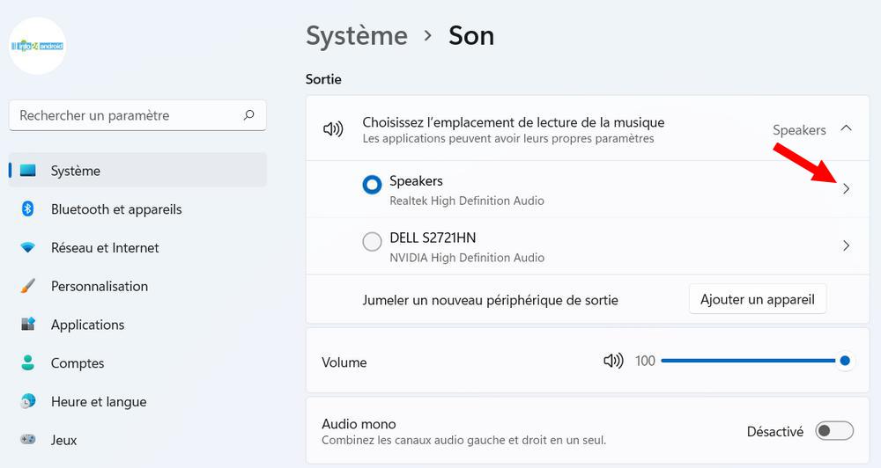Go to Réseau et Internet
The image size is (881, 468).
137,247
